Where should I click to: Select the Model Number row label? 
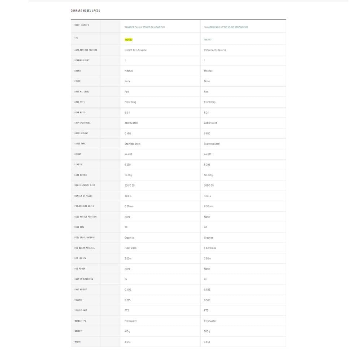tap(82, 25)
